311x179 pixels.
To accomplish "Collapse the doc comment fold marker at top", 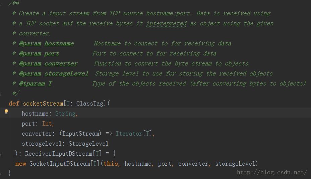I will pyautogui.click(x=1, y=4).
